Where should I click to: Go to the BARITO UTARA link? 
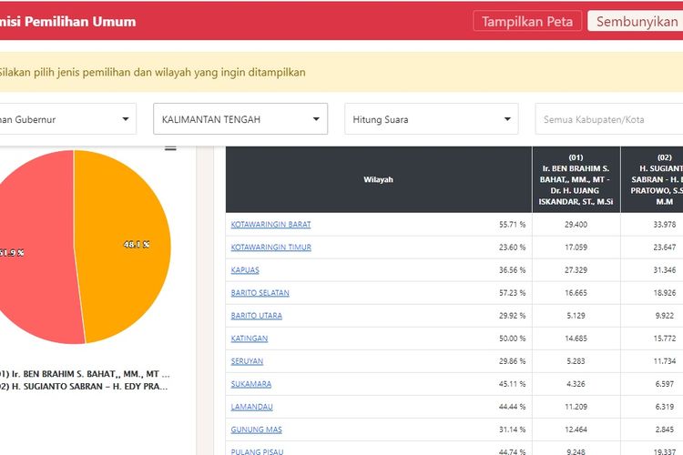[257, 316]
